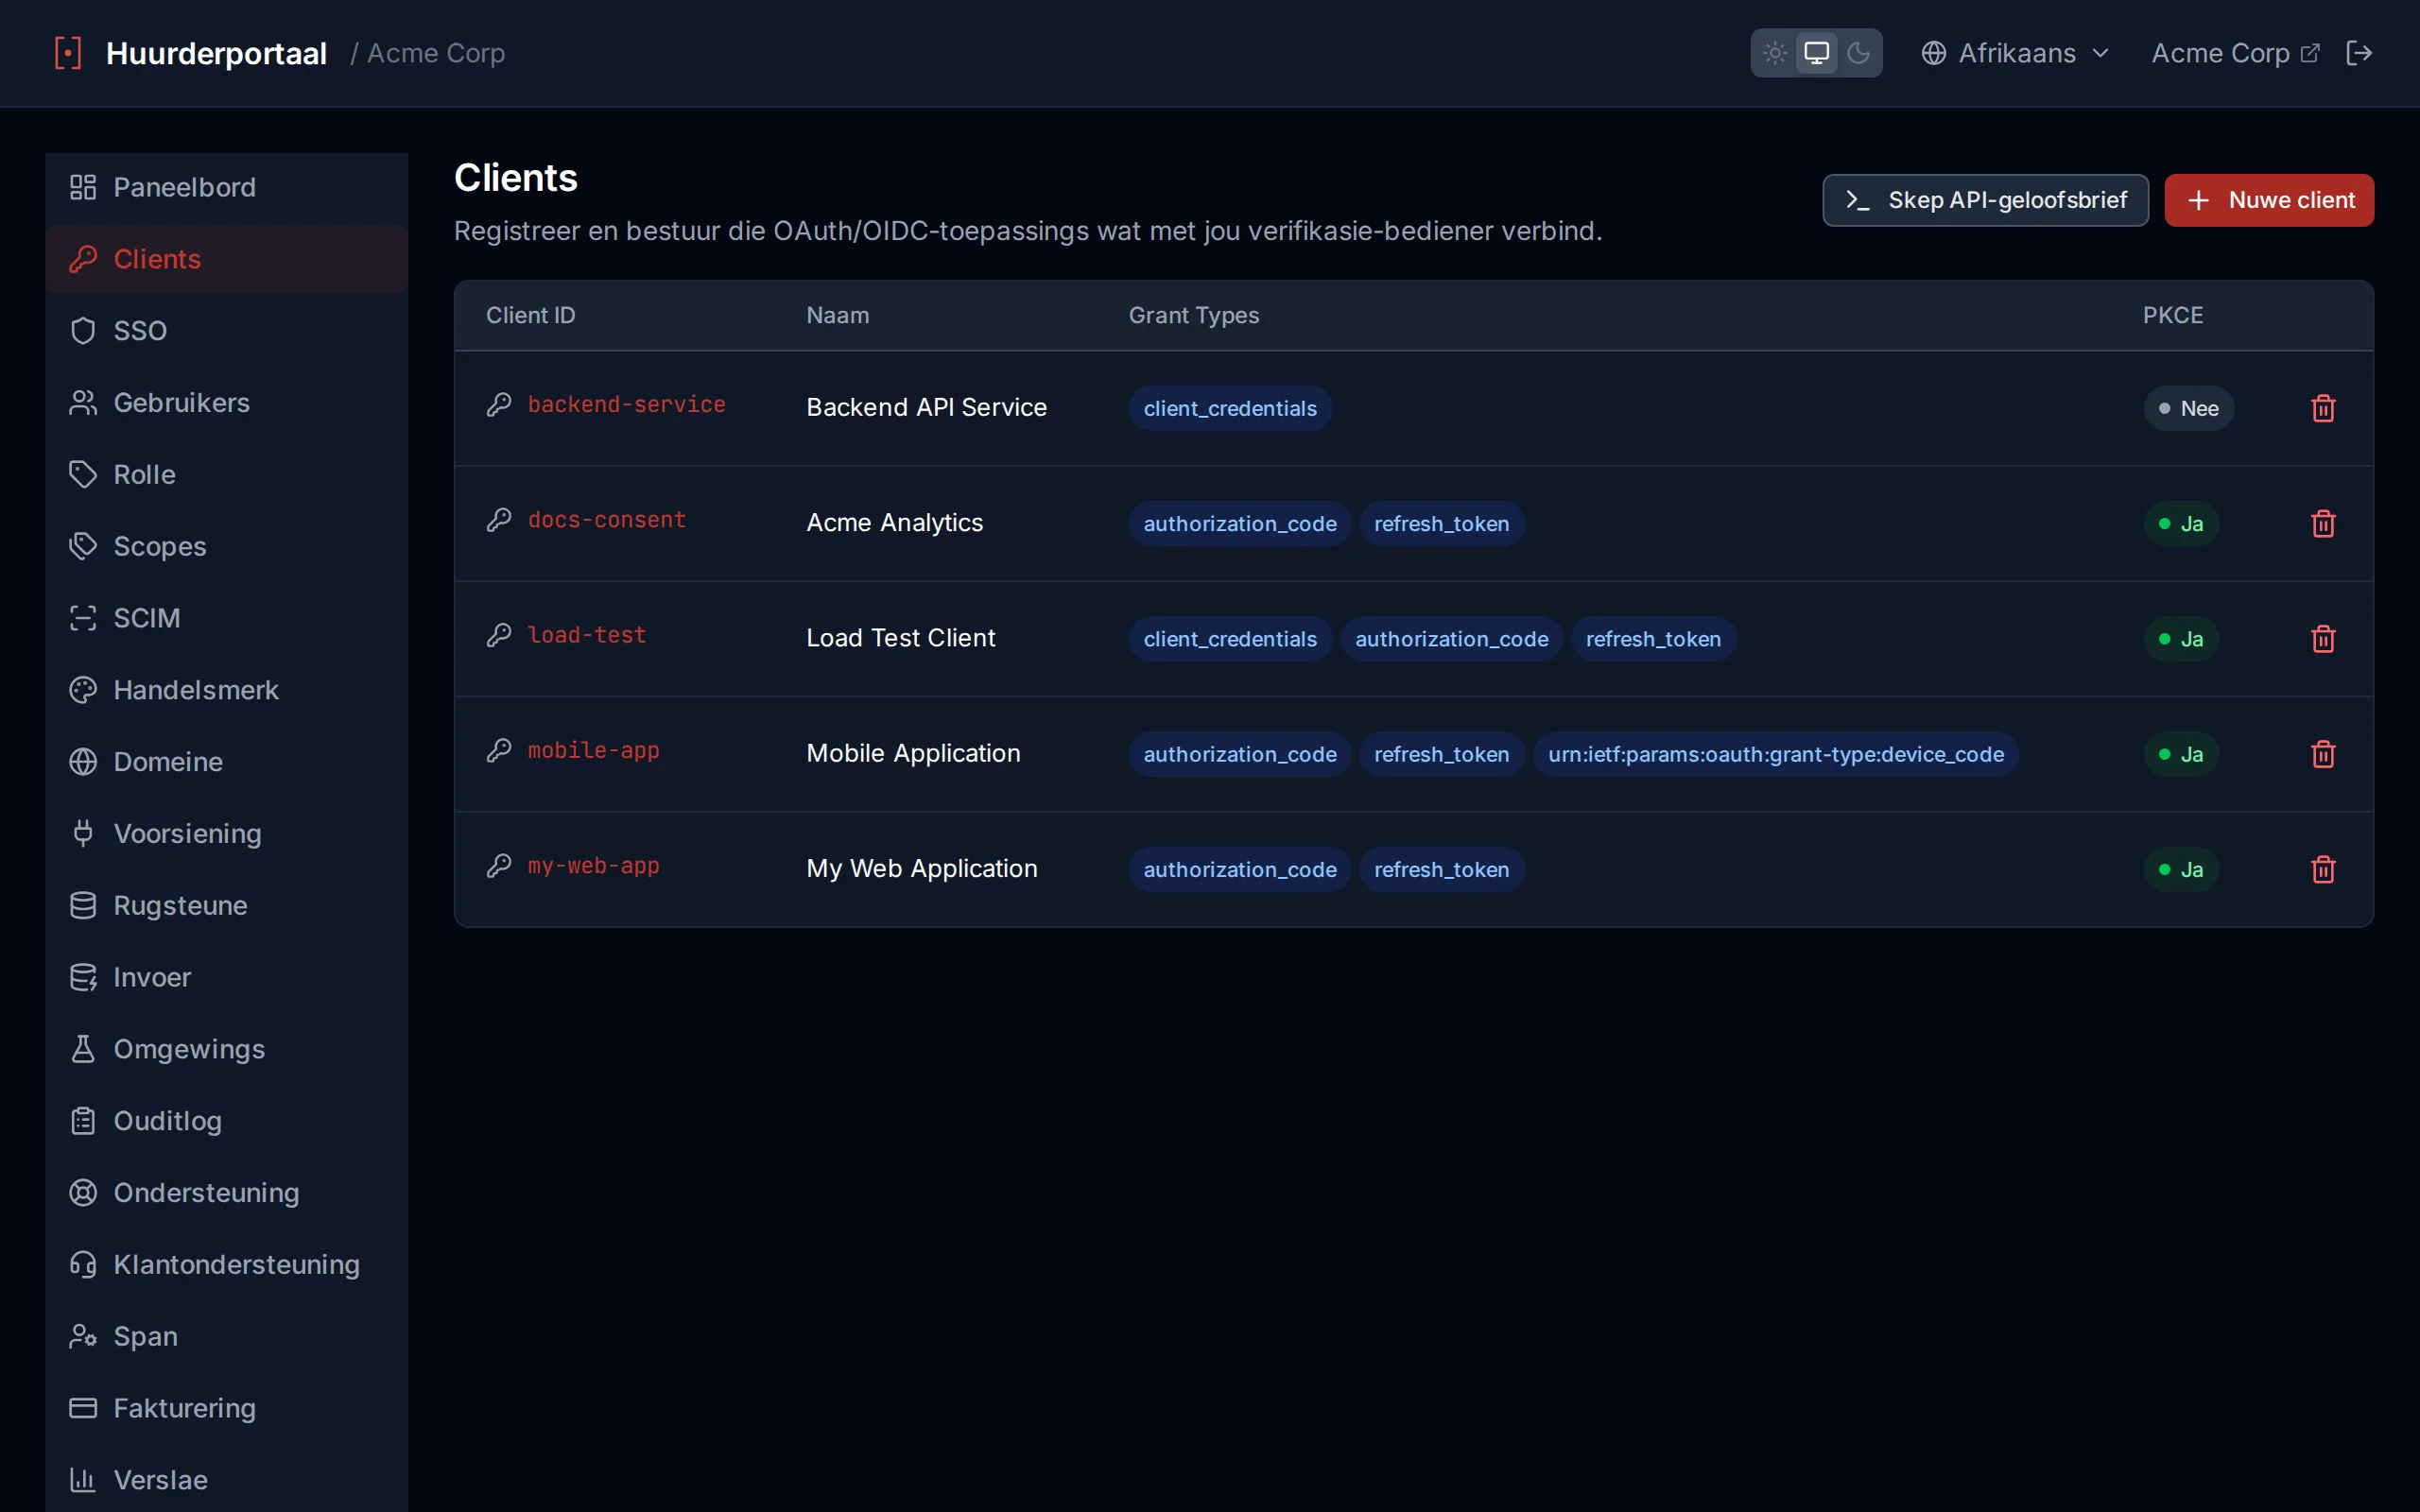The height and width of the screenshot is (1512, 2420).
Task: Open the my-web-app client ID
Action: 593,866
